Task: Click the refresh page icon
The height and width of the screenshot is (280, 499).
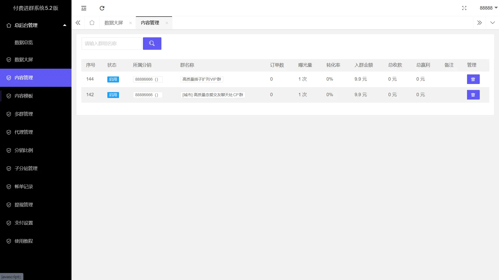Action: click(102, 8)
